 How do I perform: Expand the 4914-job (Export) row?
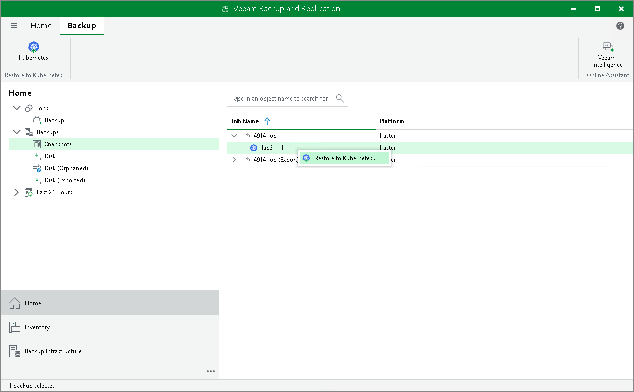point(234,160)
